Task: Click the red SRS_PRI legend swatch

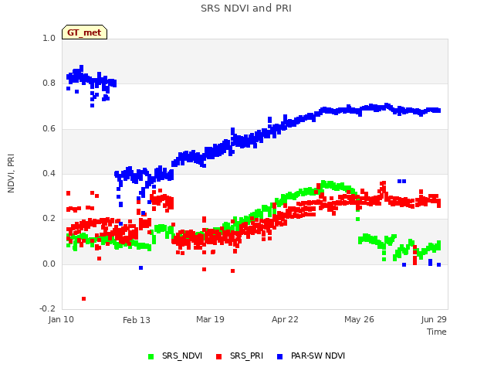Action: tap(219, 356)
